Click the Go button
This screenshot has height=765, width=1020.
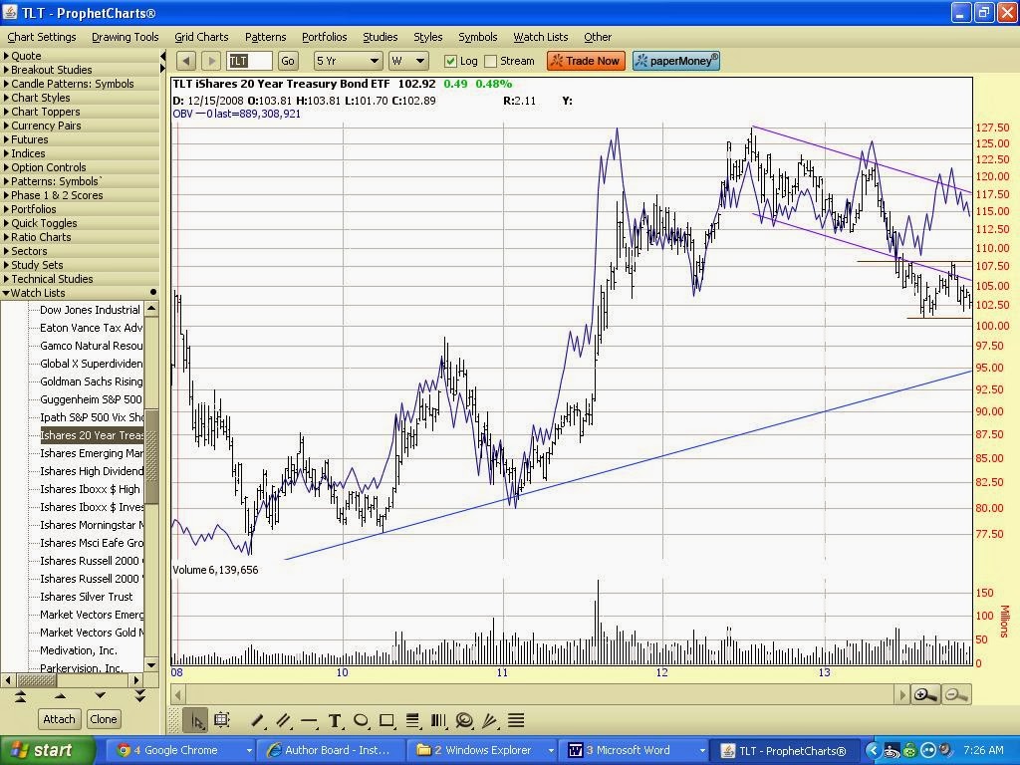point(288,61)
